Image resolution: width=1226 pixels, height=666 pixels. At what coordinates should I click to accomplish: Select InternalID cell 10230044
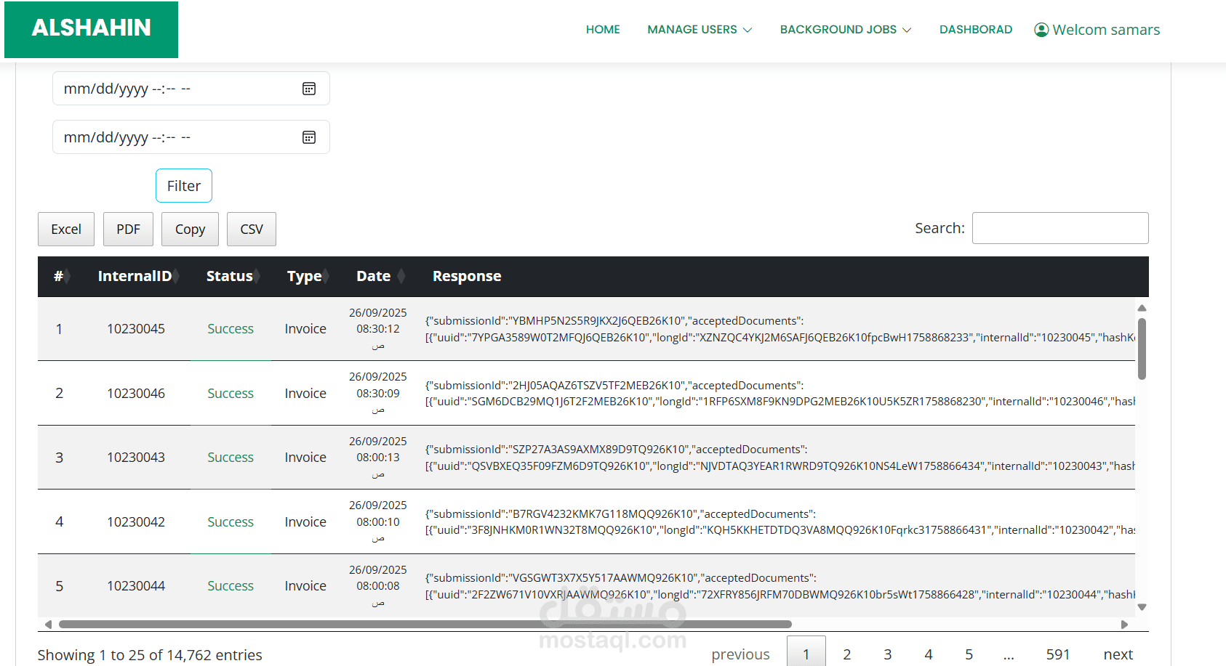coord(136,586)
